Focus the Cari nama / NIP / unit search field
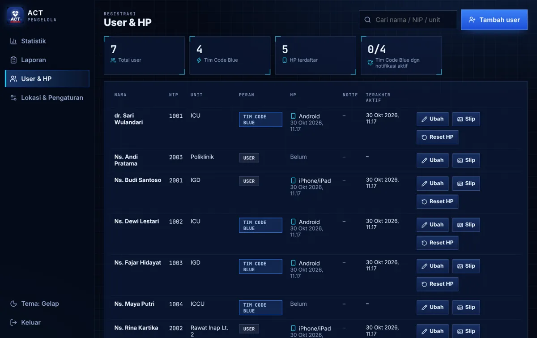537x338 pixels. 408,20
